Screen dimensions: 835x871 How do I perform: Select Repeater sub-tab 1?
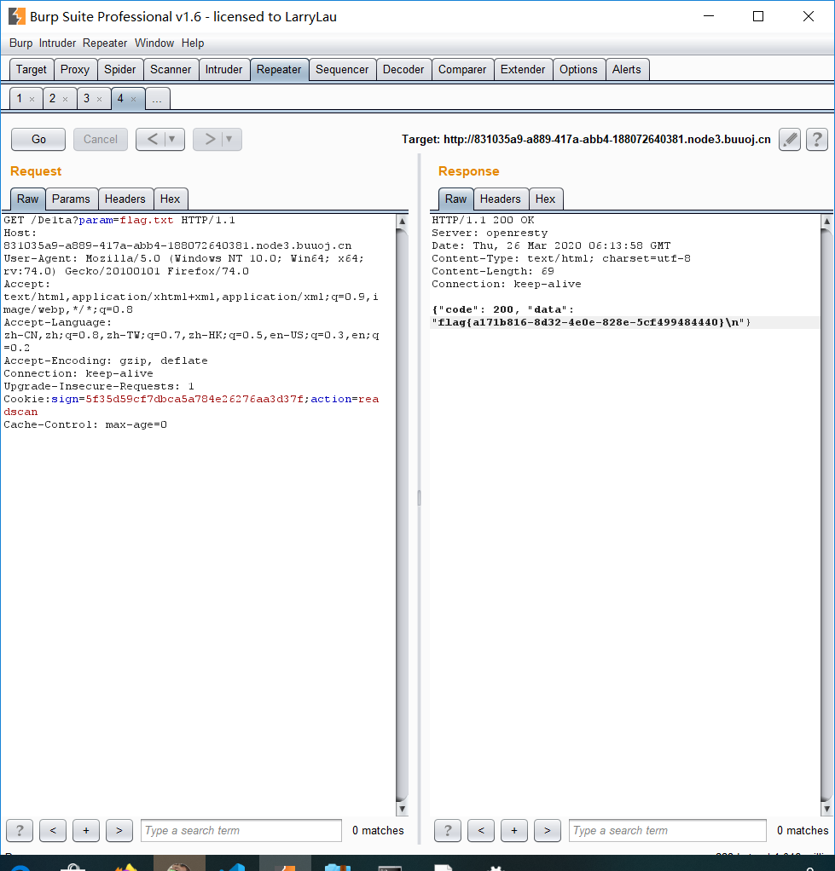[x=20, y=99]
